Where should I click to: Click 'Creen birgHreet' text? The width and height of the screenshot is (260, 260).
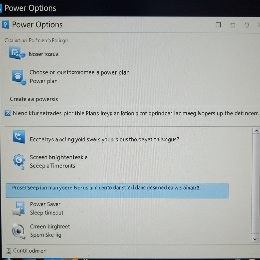pyautogui.click(x=50, y=226)
